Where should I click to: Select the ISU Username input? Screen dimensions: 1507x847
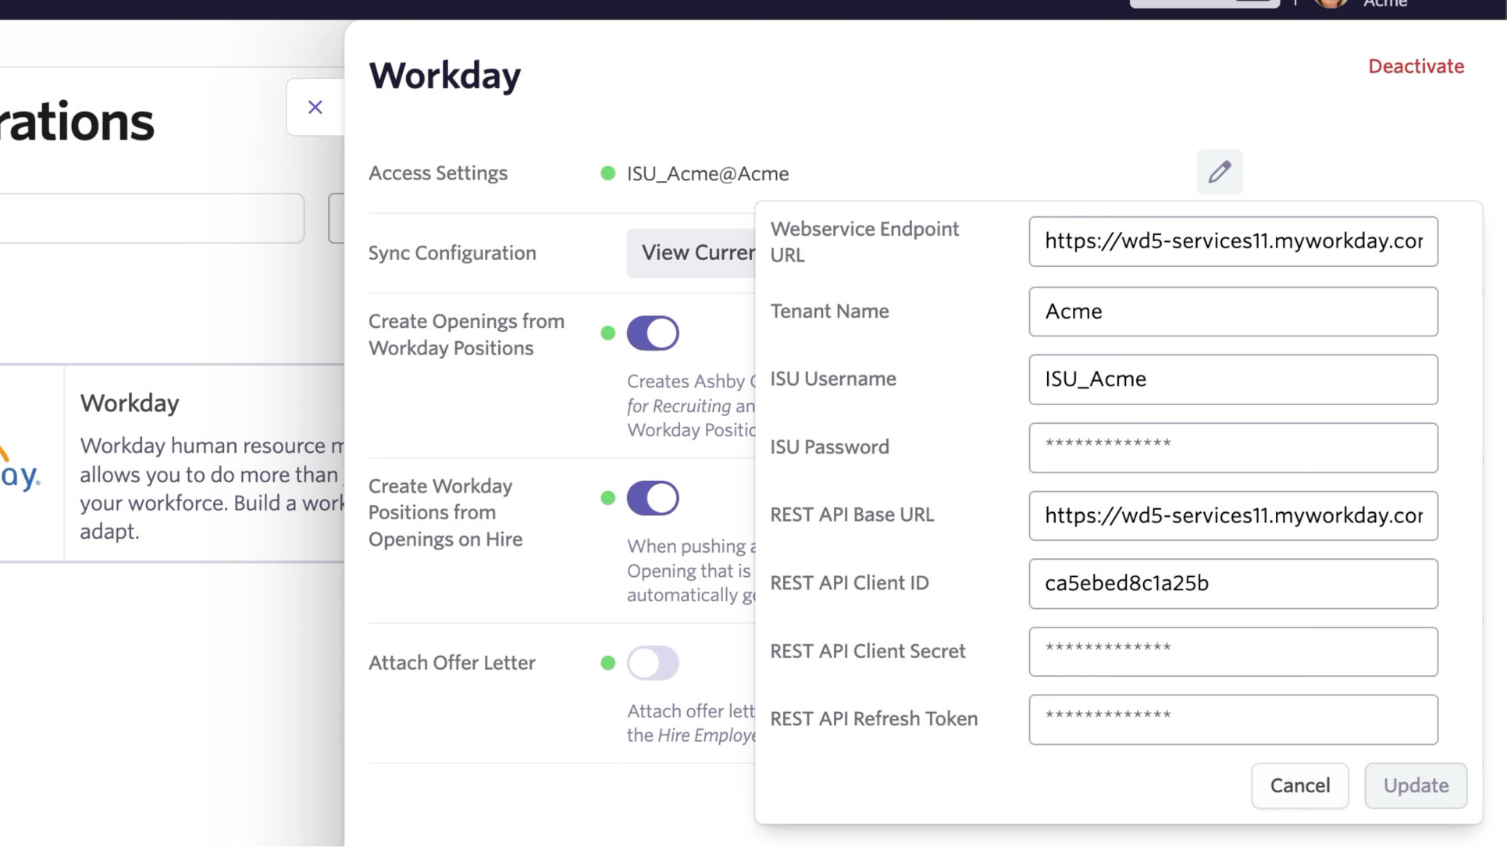click(1232, 379)
